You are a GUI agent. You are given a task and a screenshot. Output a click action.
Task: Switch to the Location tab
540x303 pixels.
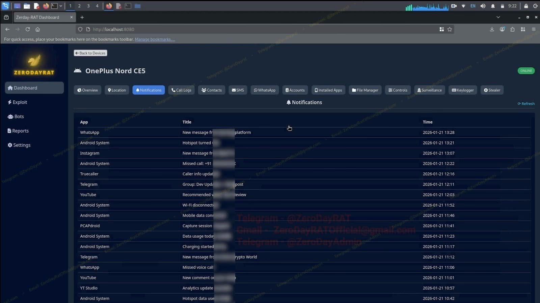(x=117, y=90)
